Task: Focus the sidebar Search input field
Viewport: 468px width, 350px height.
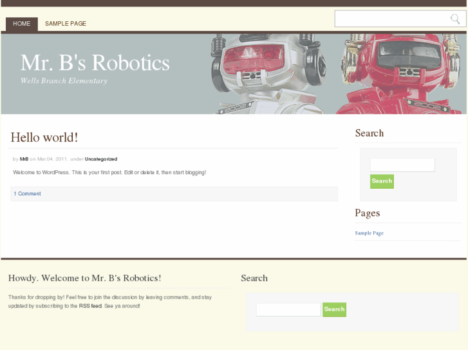Action: 402,164
